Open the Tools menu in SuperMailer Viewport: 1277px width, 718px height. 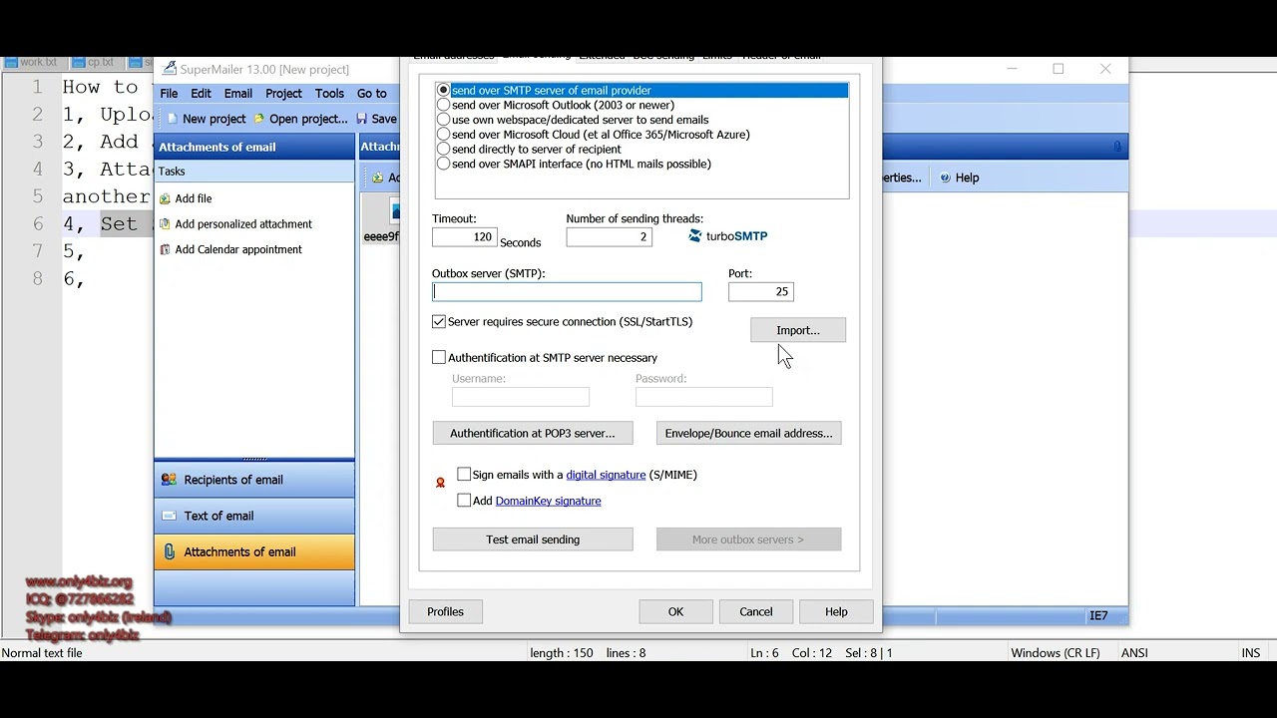point(329,94)
